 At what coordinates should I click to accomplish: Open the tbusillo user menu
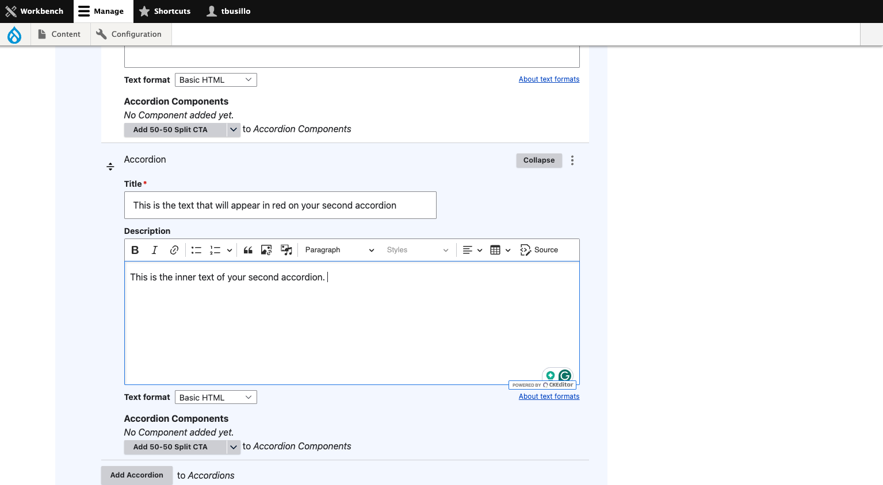(x=228, y=11)
